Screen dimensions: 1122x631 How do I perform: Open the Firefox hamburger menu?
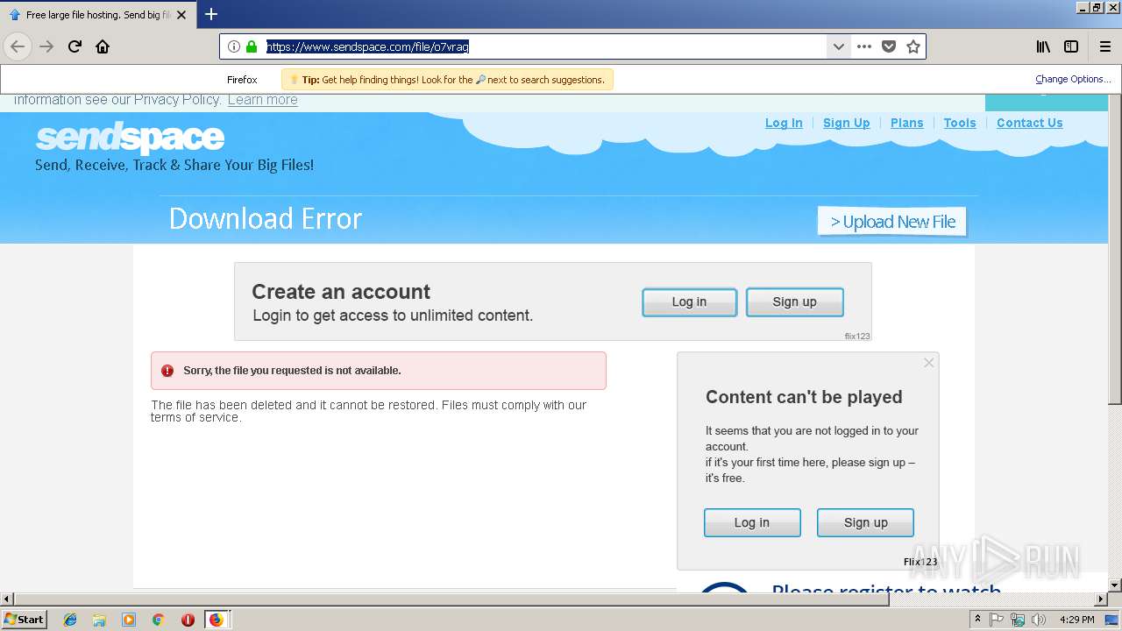pos(1105,46)
